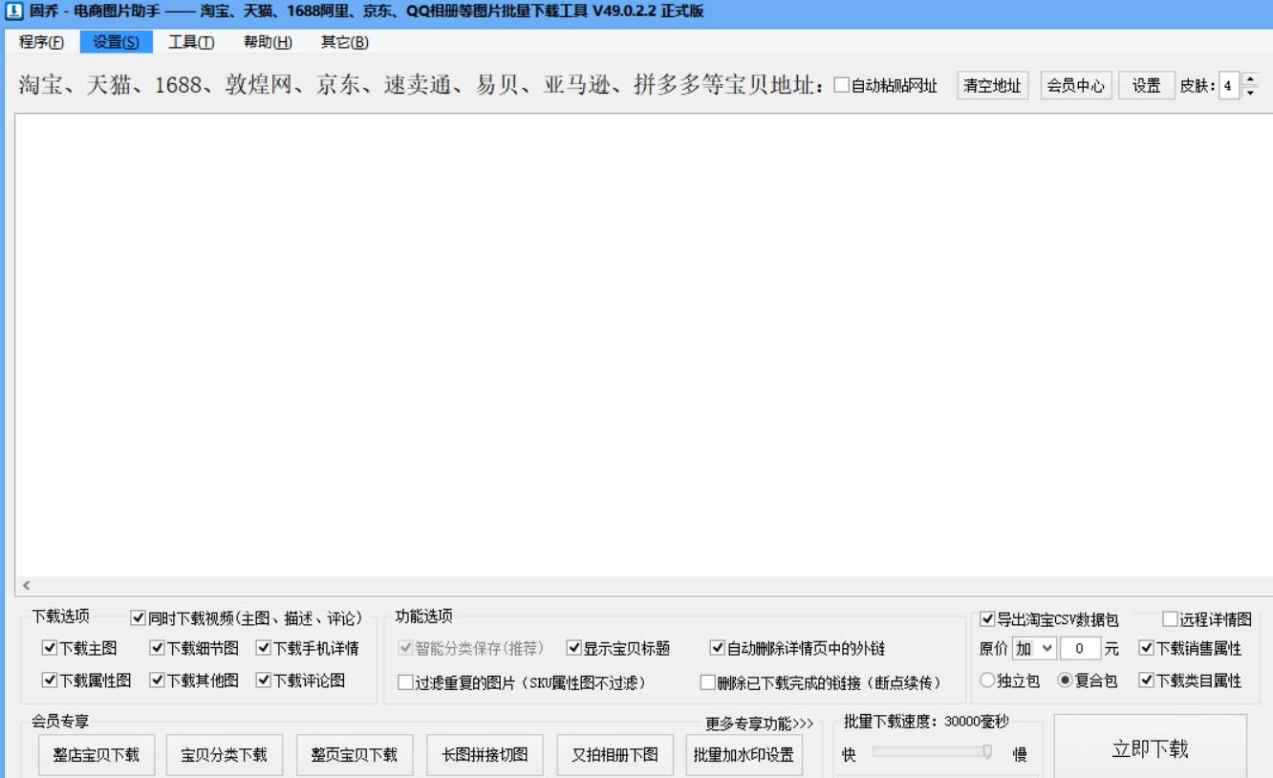
Task: Click the 批量下载速度 slider handle
Action: point(988,753)
